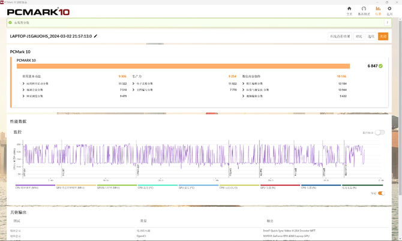Screen dimensions: 402x241
Task: Turn off the markers switch below the chart legend
Action: (381, 193)
